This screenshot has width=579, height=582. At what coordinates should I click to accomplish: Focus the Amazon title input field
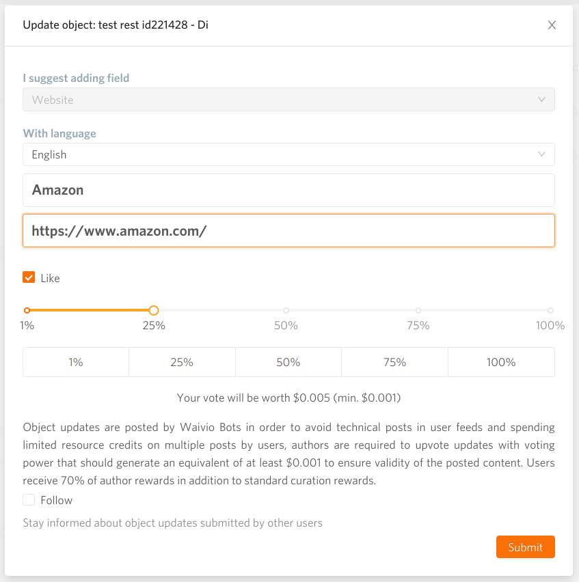(x=288, y=190)
